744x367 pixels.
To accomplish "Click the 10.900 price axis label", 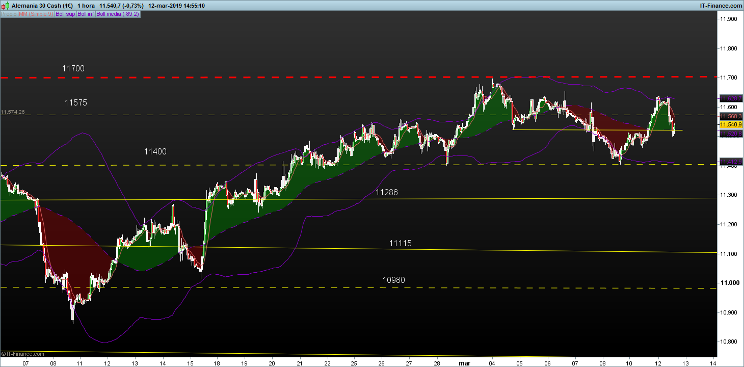I will point(728,312).
